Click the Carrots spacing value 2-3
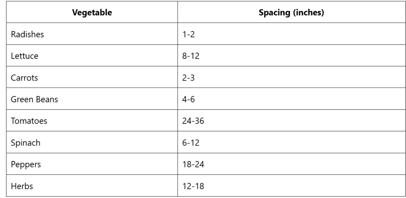The width and height of the screenshot is (406, 198). pos(189,78)
